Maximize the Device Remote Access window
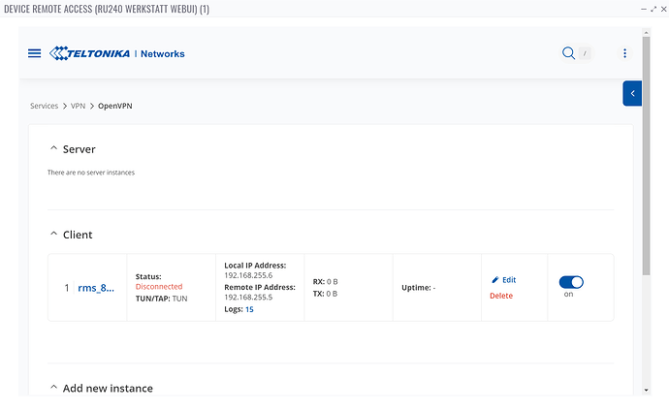Screen dimensions: 669x410 coord(653,9)
